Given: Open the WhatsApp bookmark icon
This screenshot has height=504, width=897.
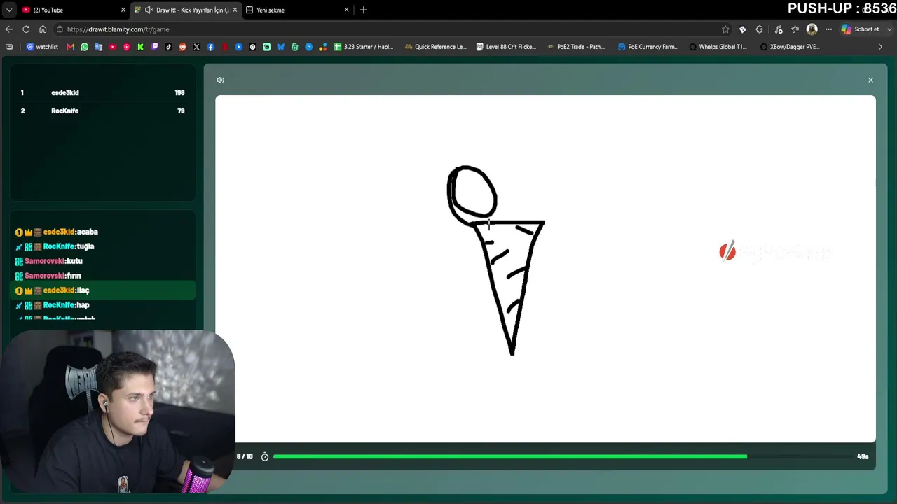Looking at the screenshot, I should [84, 47].
